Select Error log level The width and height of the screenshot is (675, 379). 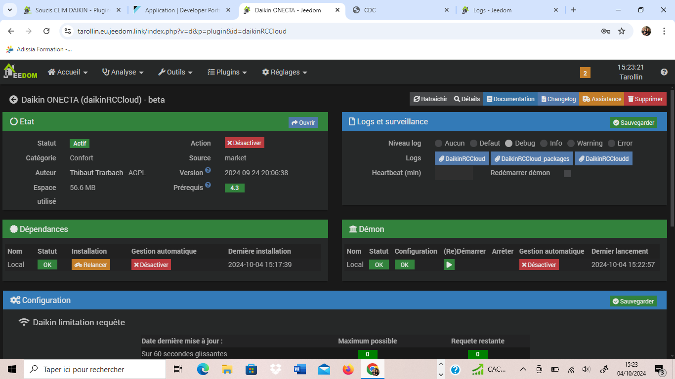pos(612,144)
